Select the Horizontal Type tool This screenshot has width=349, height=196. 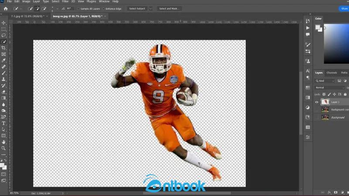coord(3,123)
